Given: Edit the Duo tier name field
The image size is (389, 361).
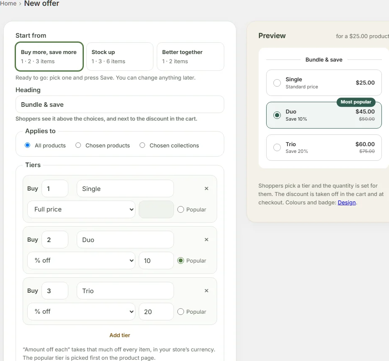Looking at the screenshot, I should (125, 240).
